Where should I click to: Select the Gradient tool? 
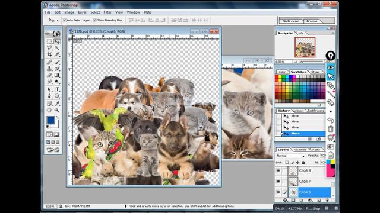(57, 75)
